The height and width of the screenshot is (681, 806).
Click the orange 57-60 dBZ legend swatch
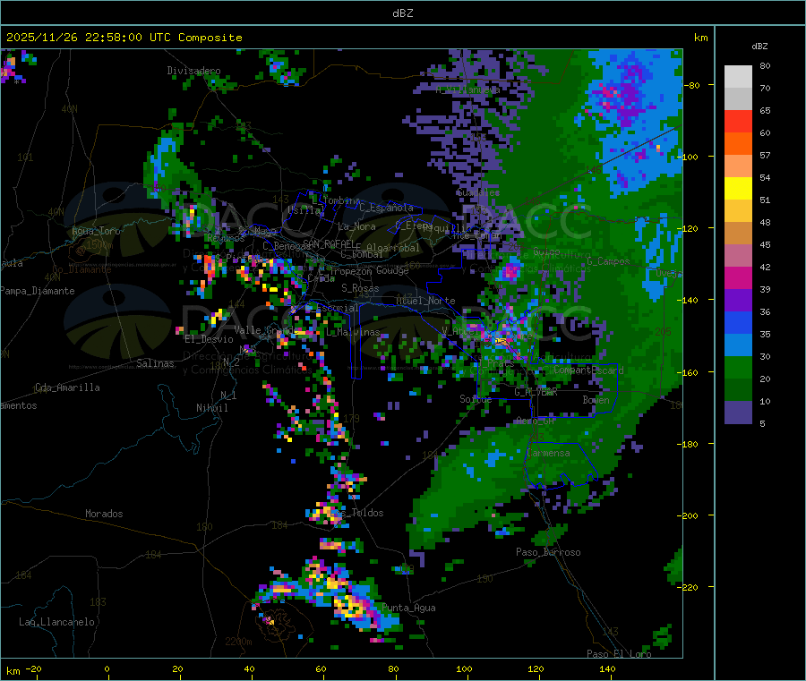(x=738, y=144)
